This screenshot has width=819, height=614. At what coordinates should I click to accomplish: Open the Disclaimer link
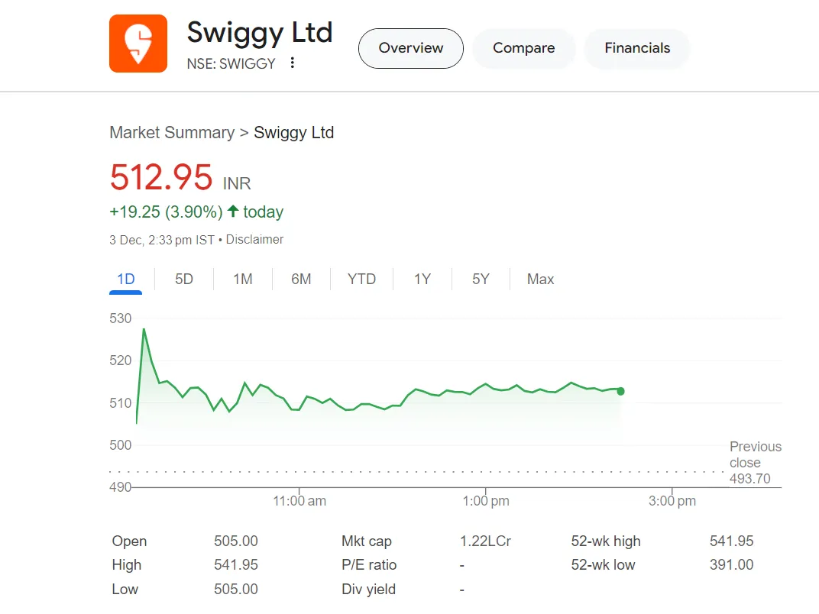pyautogui.click(x=254, y=240)
